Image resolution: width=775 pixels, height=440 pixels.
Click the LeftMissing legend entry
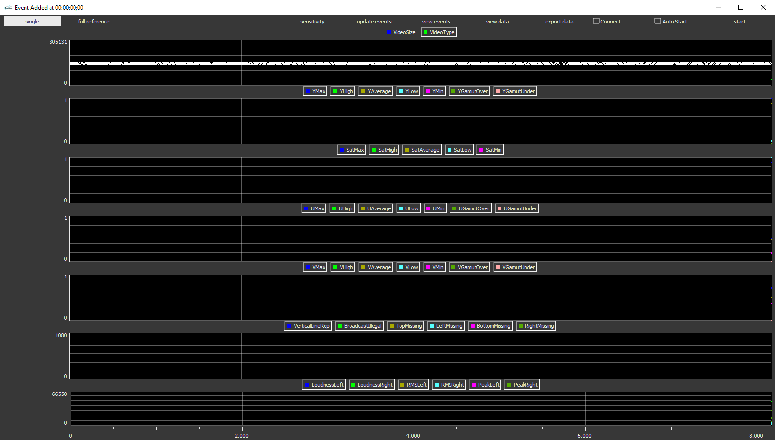click(446, 326)
